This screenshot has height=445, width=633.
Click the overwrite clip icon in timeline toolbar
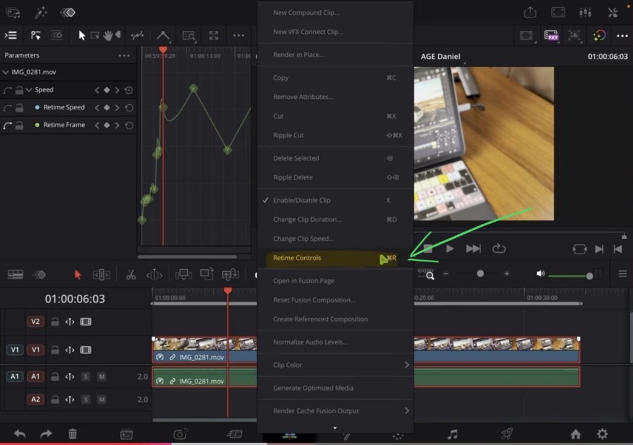[206, 274]
